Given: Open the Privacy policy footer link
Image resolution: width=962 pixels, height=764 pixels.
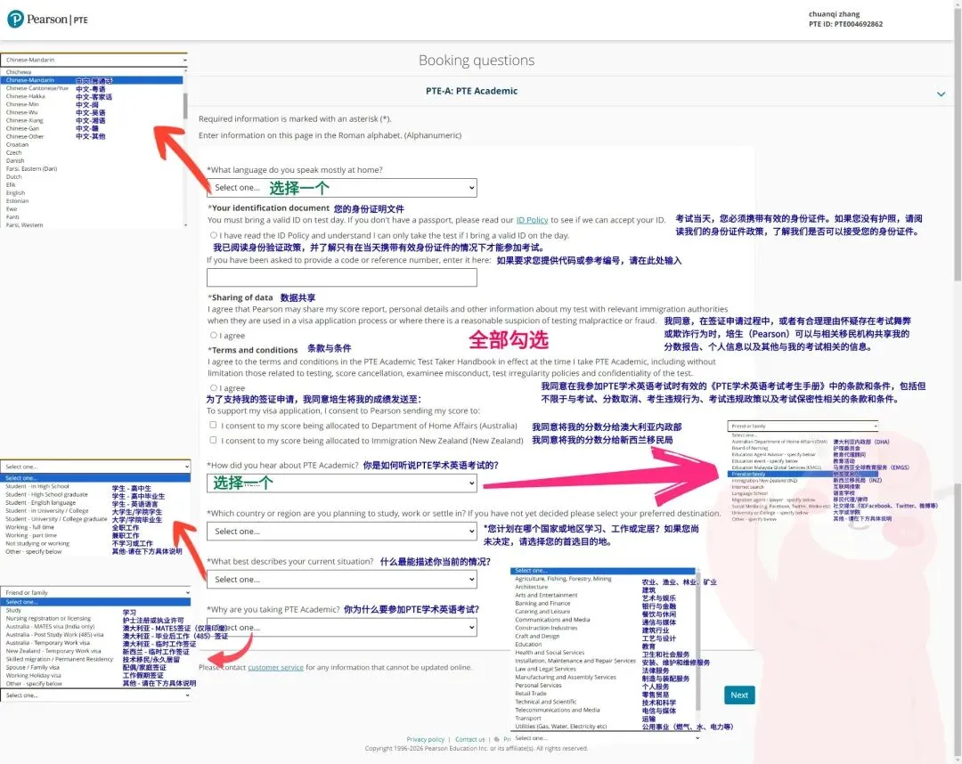Looking at the screenshot, I should point(425,739).
